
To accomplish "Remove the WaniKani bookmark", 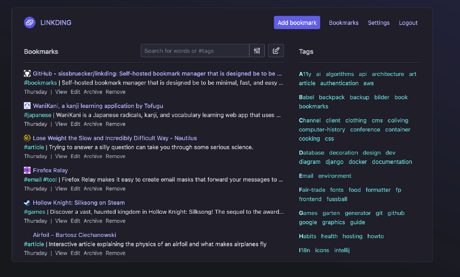I will click(116, 124).
